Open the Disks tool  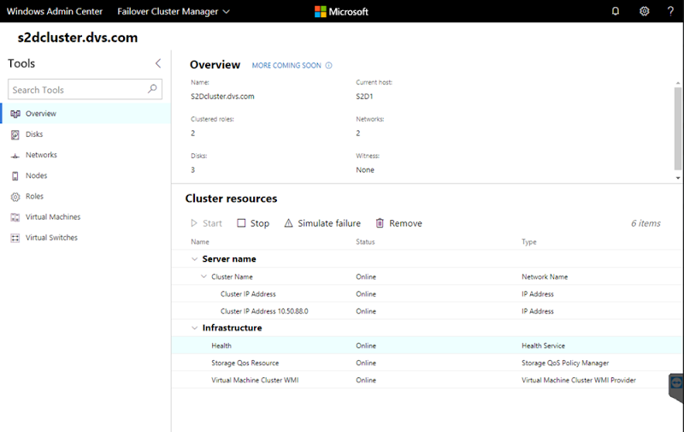[x=86, y=134]
